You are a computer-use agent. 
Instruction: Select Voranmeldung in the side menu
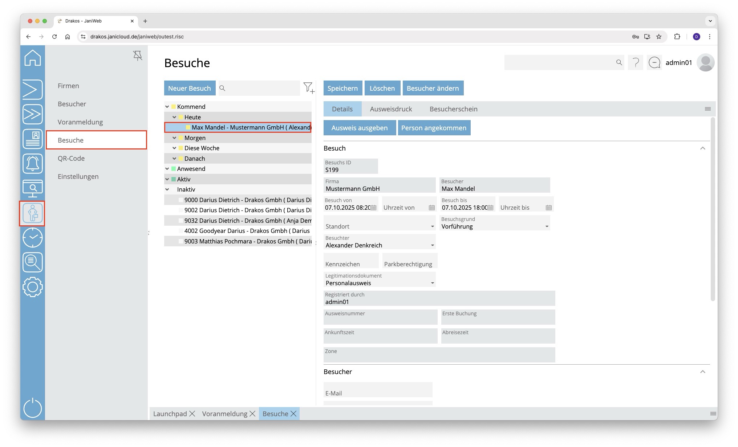pos(80,122)
